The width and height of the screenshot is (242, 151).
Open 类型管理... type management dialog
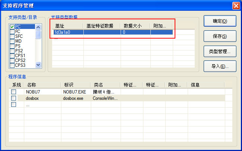[x=220, y=52]
